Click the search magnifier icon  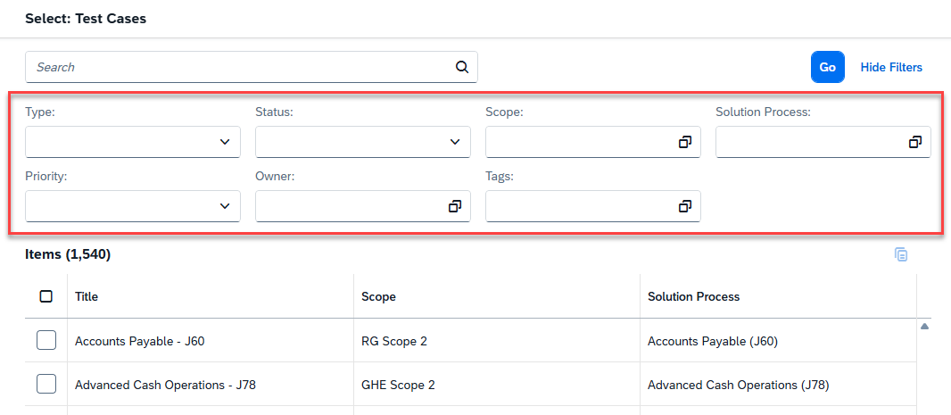[x=461, y=67]
